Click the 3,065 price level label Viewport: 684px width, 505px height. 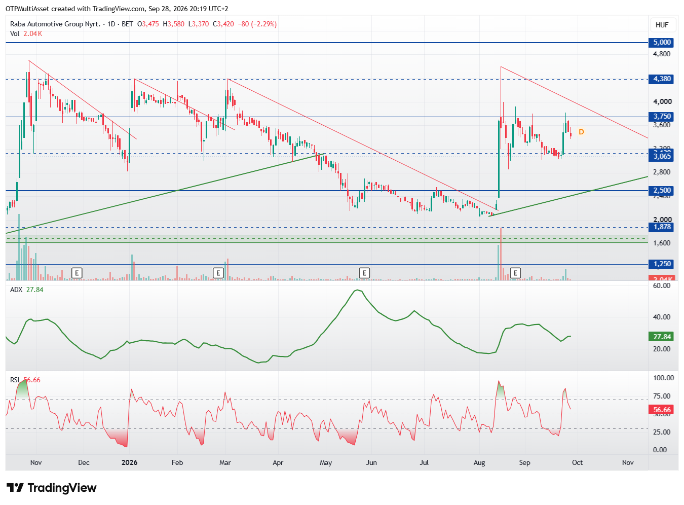[x=662, y=156]
